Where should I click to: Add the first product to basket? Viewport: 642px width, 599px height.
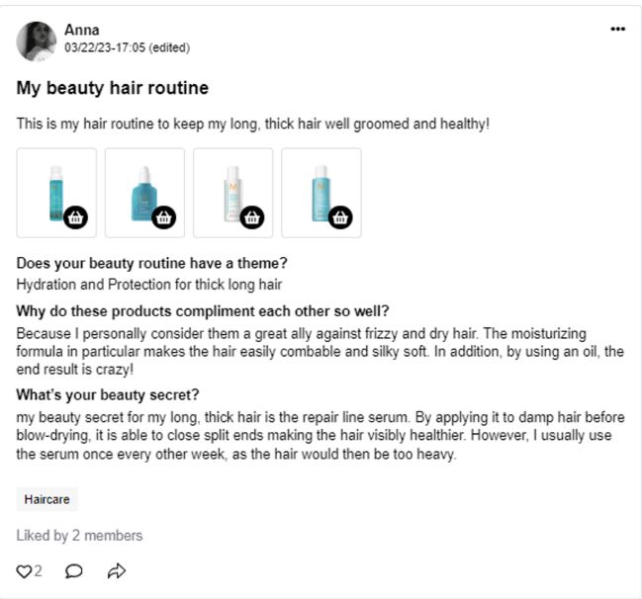pyautogui.click(x=77, y=217)
